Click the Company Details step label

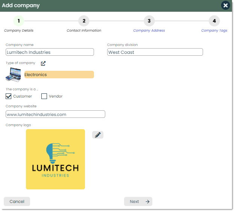point(19,31)
